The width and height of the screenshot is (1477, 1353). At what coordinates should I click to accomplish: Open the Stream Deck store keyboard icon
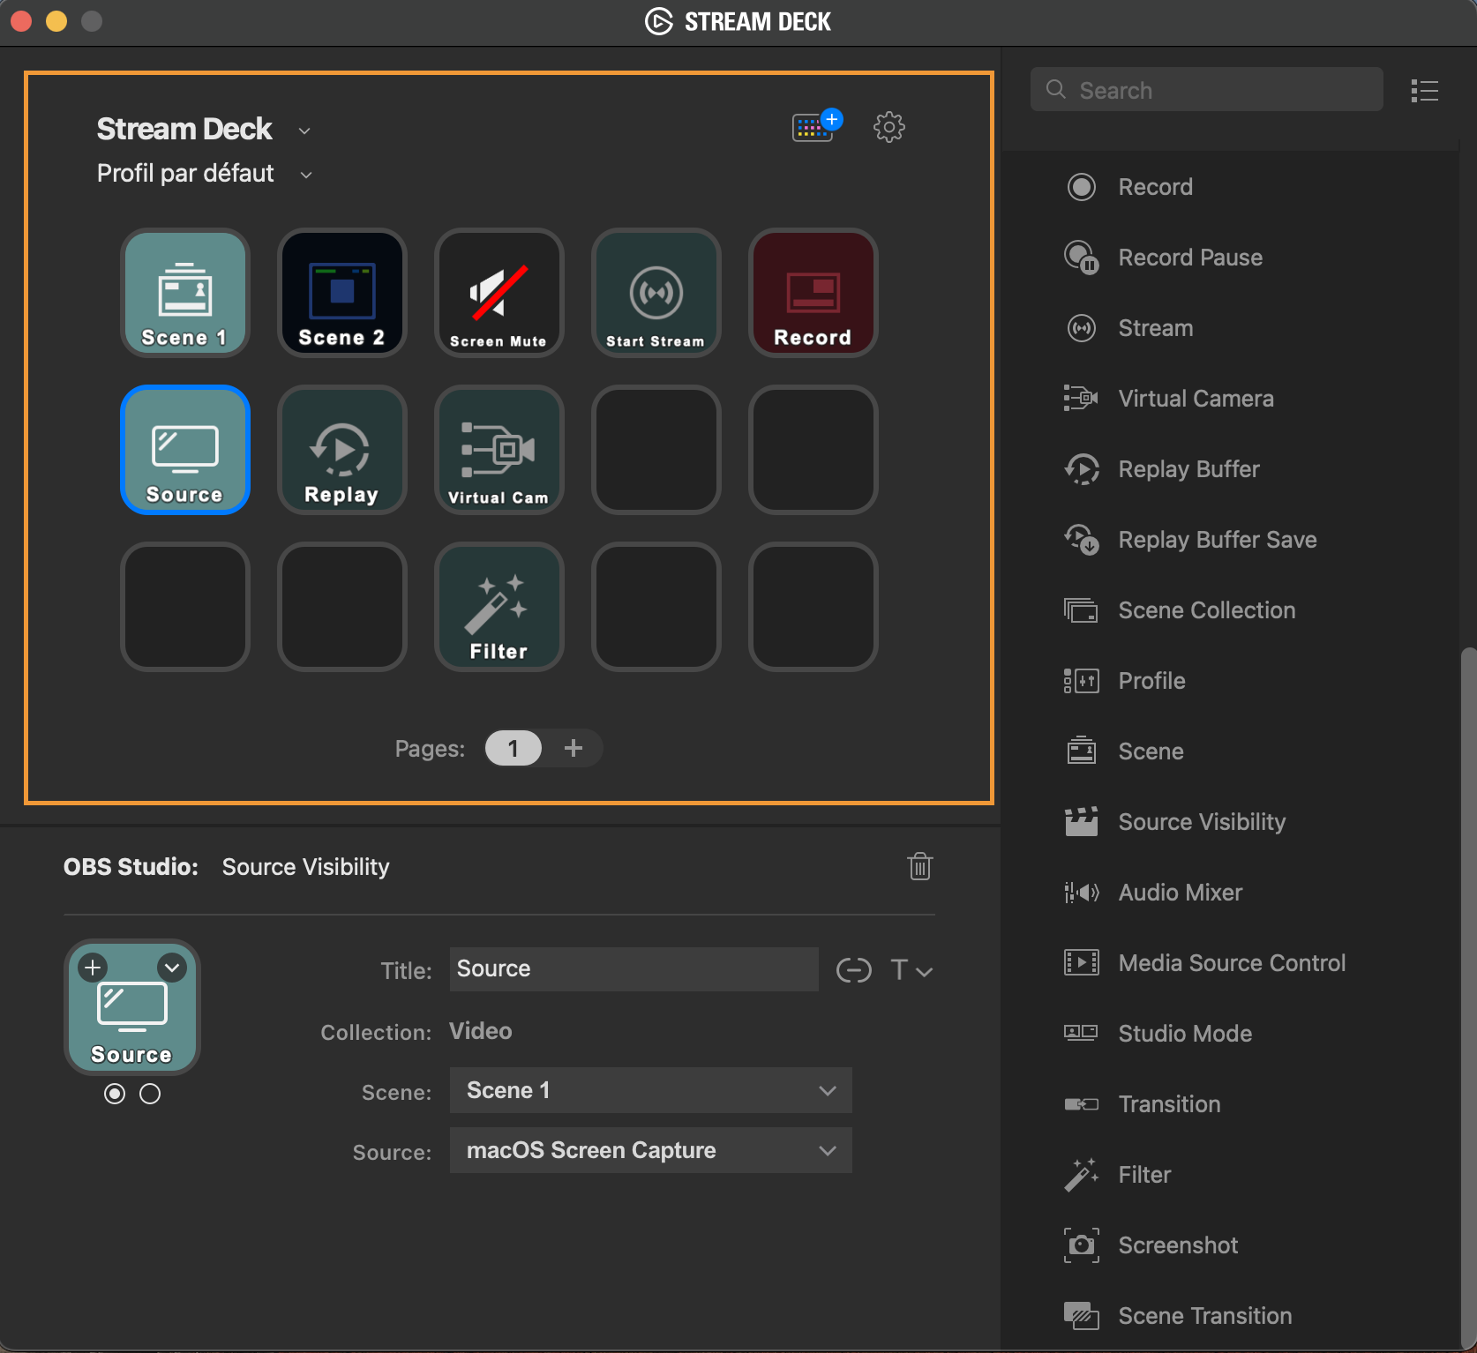813,128
